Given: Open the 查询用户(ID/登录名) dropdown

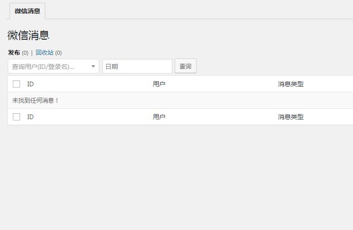Looking at the screenshot, I should pos(53,66).
